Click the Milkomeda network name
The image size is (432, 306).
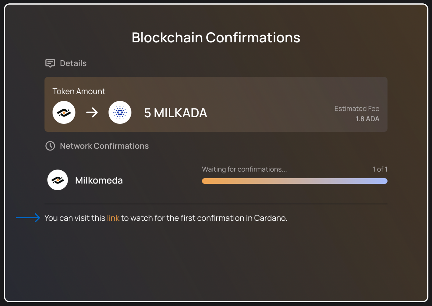[99, 180]
